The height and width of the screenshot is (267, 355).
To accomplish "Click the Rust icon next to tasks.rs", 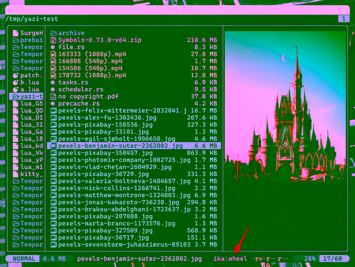I will tap(53, 82).
